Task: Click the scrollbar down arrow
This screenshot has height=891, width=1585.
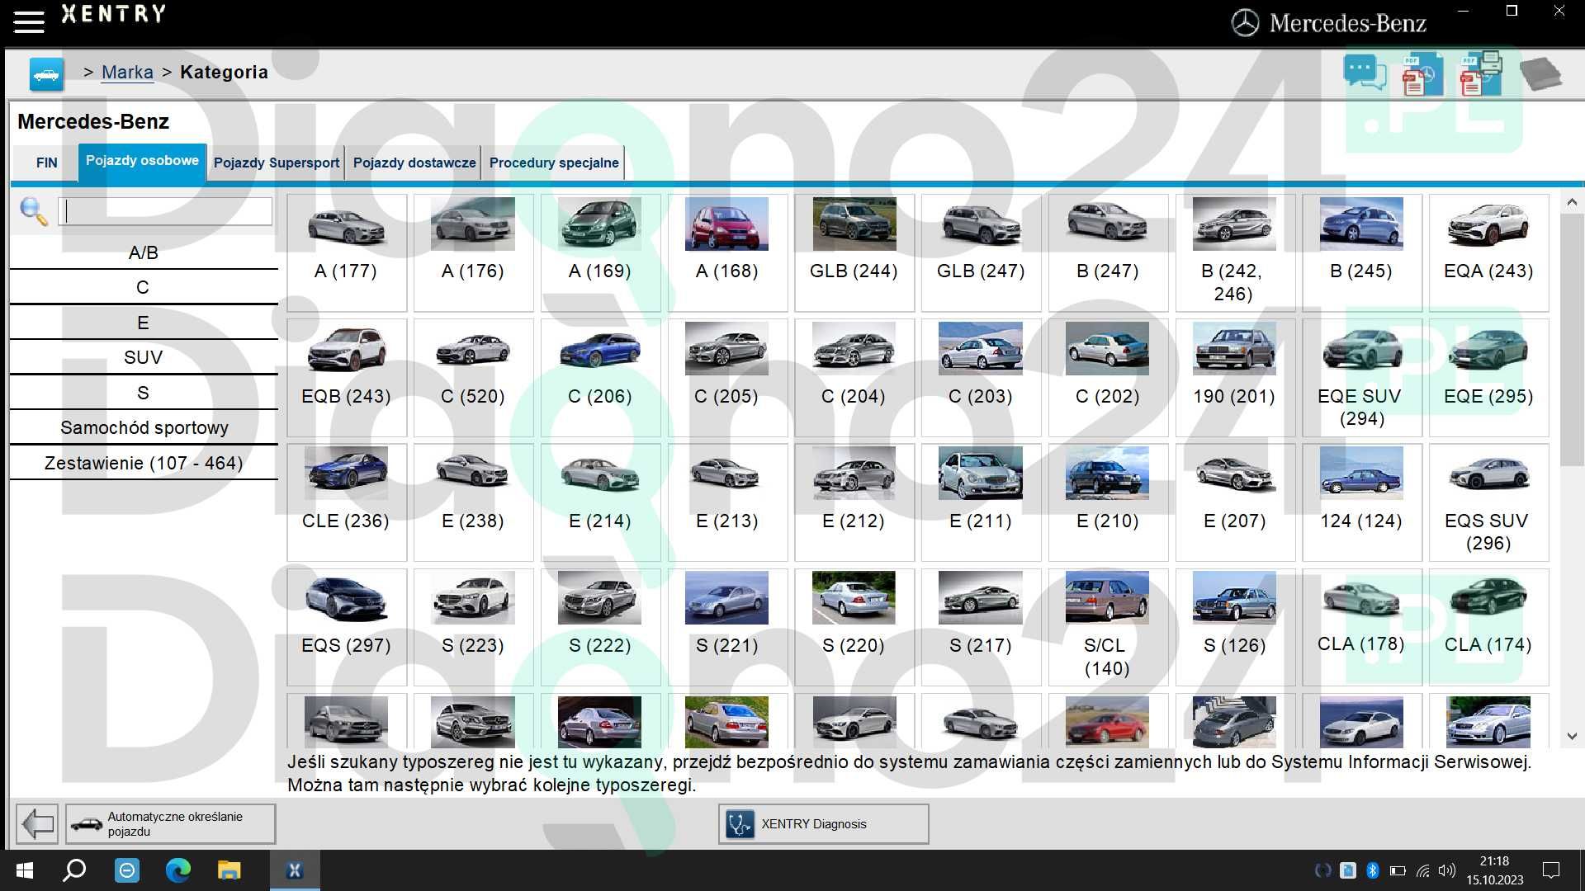Action: coord(1572,736)
